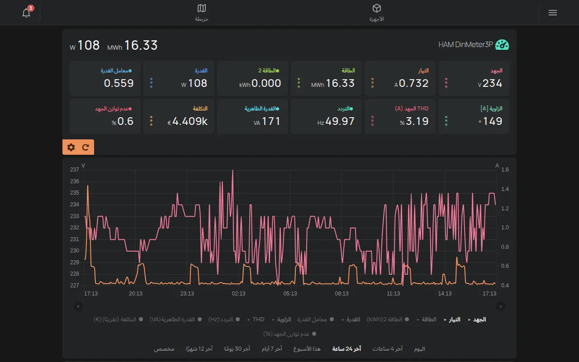Viewport: 579px width, 362px height.
Task: Toggle the عدم توازن الجهد (%) series in legend
Action: pos(289,334)
